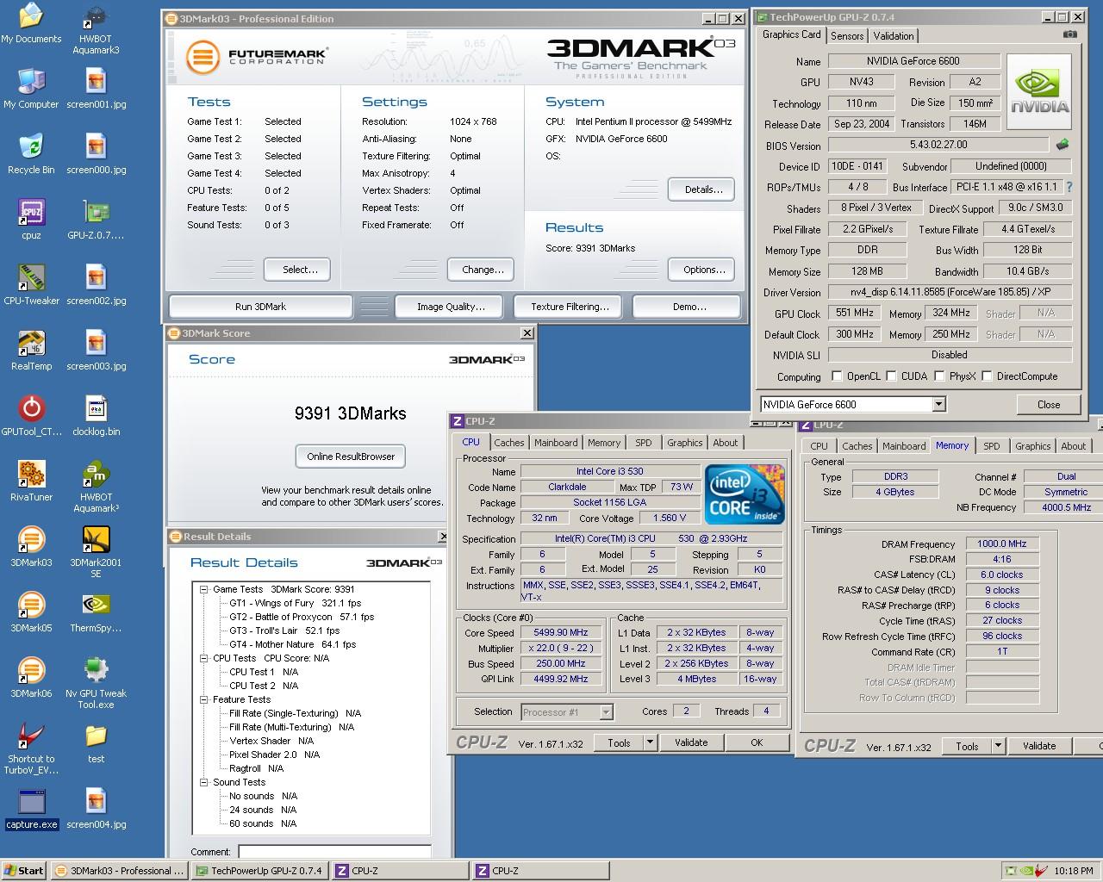Collapse the Game Tests tree node

[x=204, y=589]
